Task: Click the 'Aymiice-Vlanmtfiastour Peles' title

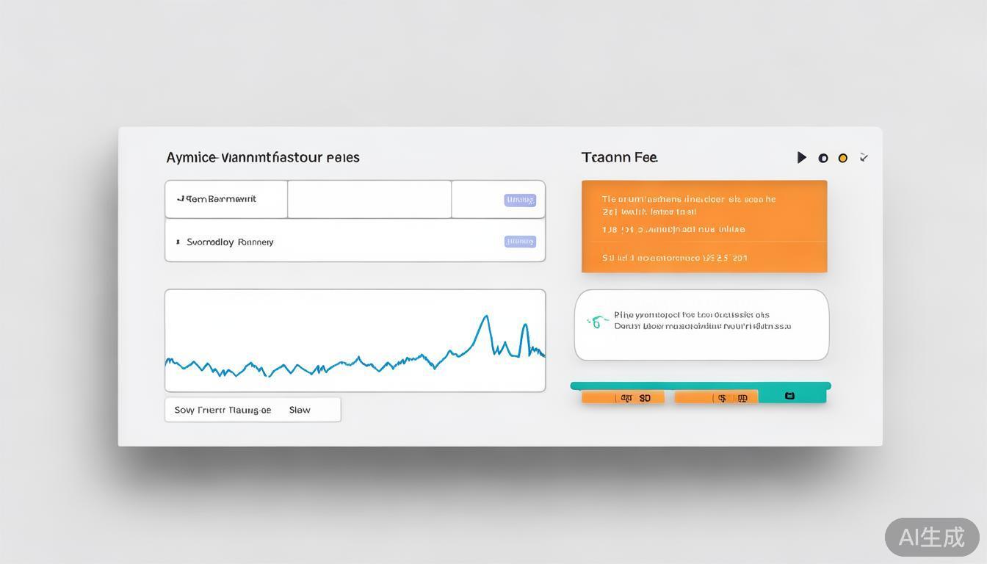Action: coord(262,157)
